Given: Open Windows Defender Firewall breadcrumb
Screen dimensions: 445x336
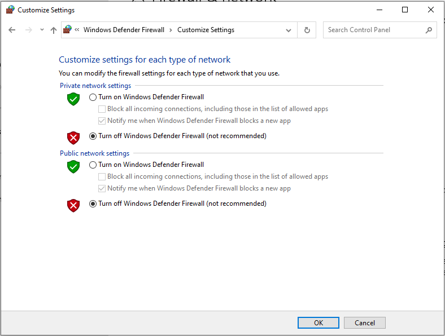Looking at the screenshot, I should tap(124, 30).
